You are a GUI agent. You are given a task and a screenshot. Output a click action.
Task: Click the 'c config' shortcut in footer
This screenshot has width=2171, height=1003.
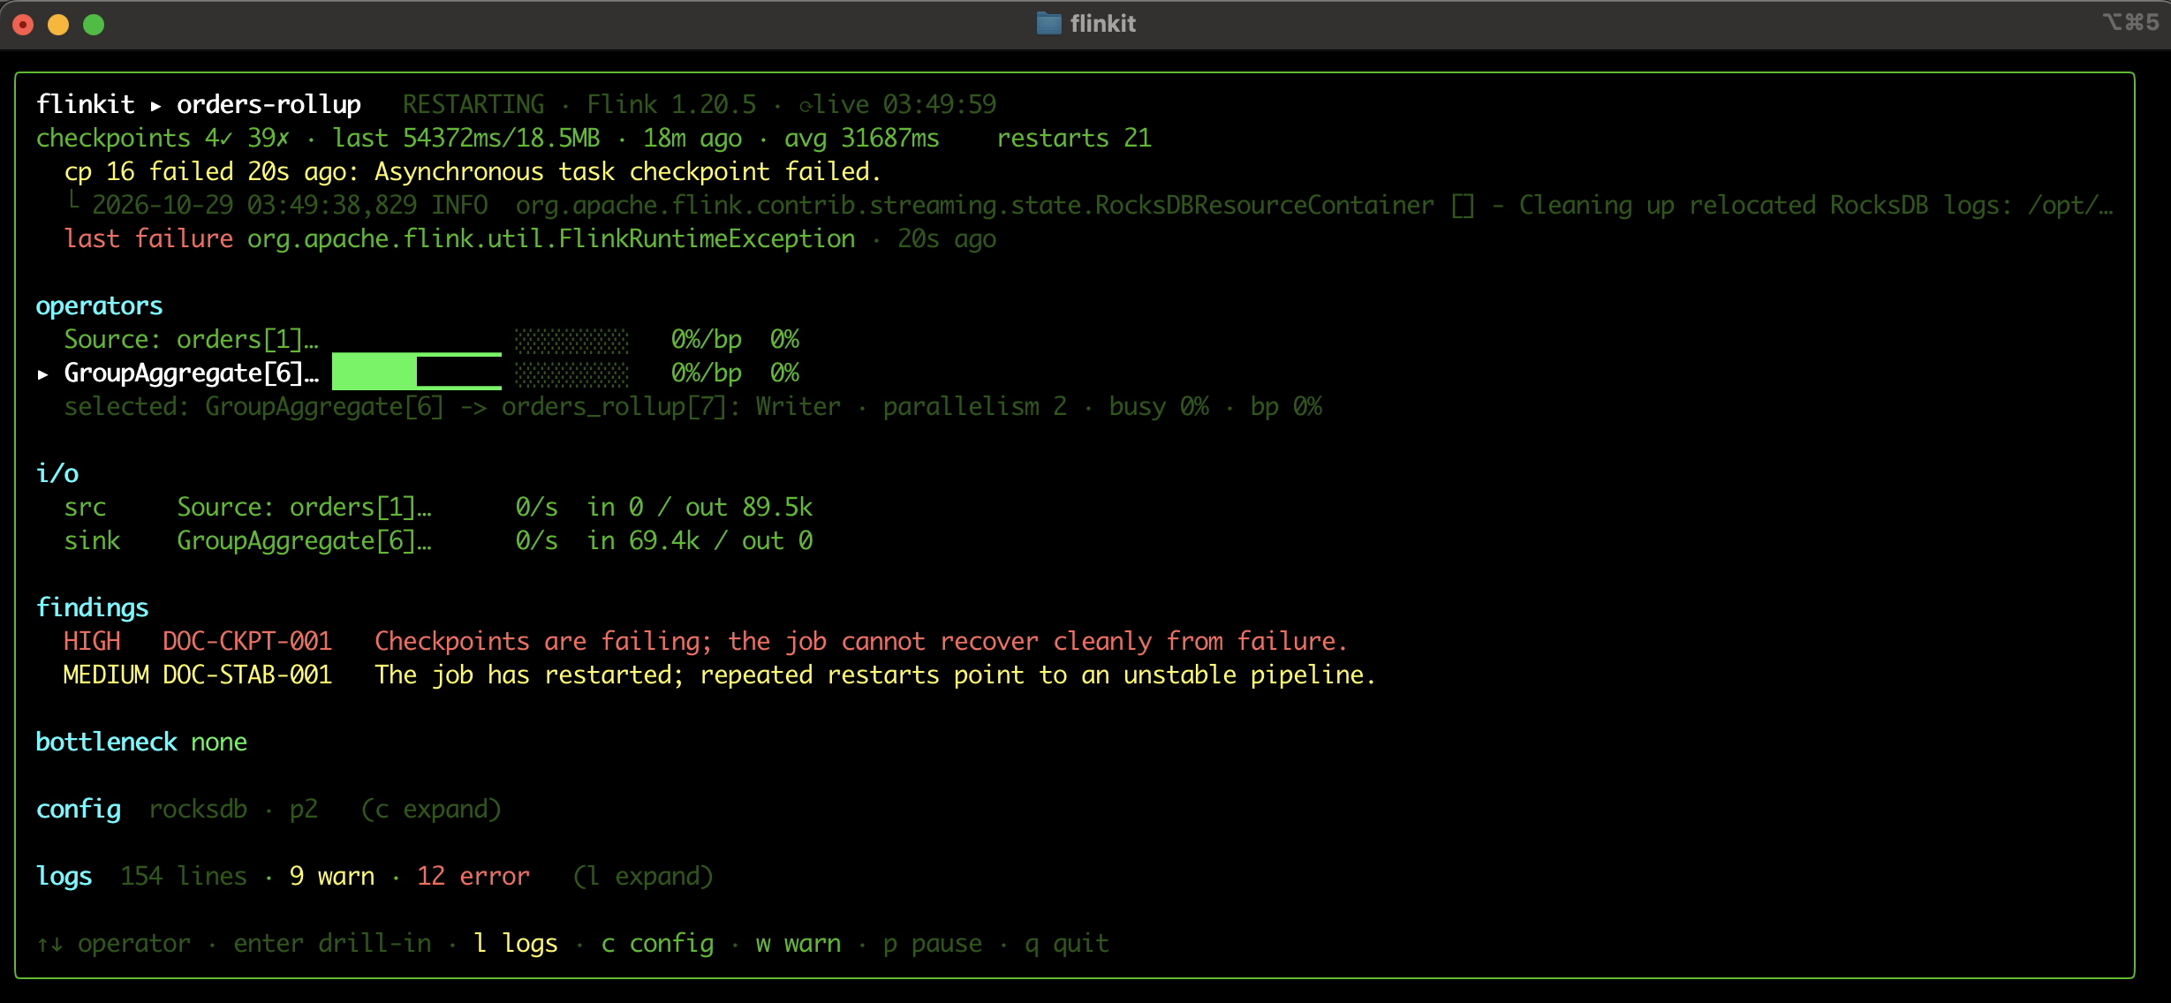pos(657,944)
